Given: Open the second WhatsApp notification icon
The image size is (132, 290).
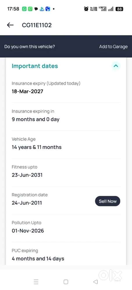Looking at the screenshot, I should tap(30, 9).
